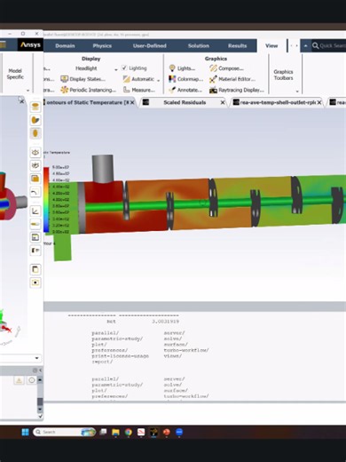The image size is (346, 462).
Task: Open the Lights dialog
Action: (x=182, y=68)
